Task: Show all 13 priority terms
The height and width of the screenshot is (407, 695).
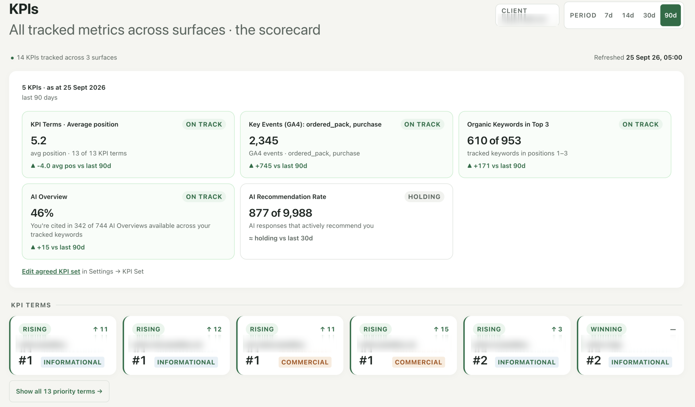Action: [59, 391]
